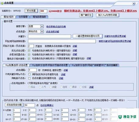Click the 推广赚积分 button
This screenshot has height=122, width=139.
tap(86, 15)
